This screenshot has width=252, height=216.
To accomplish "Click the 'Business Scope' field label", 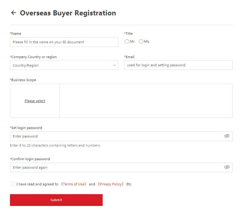I will tap(23, 80).
